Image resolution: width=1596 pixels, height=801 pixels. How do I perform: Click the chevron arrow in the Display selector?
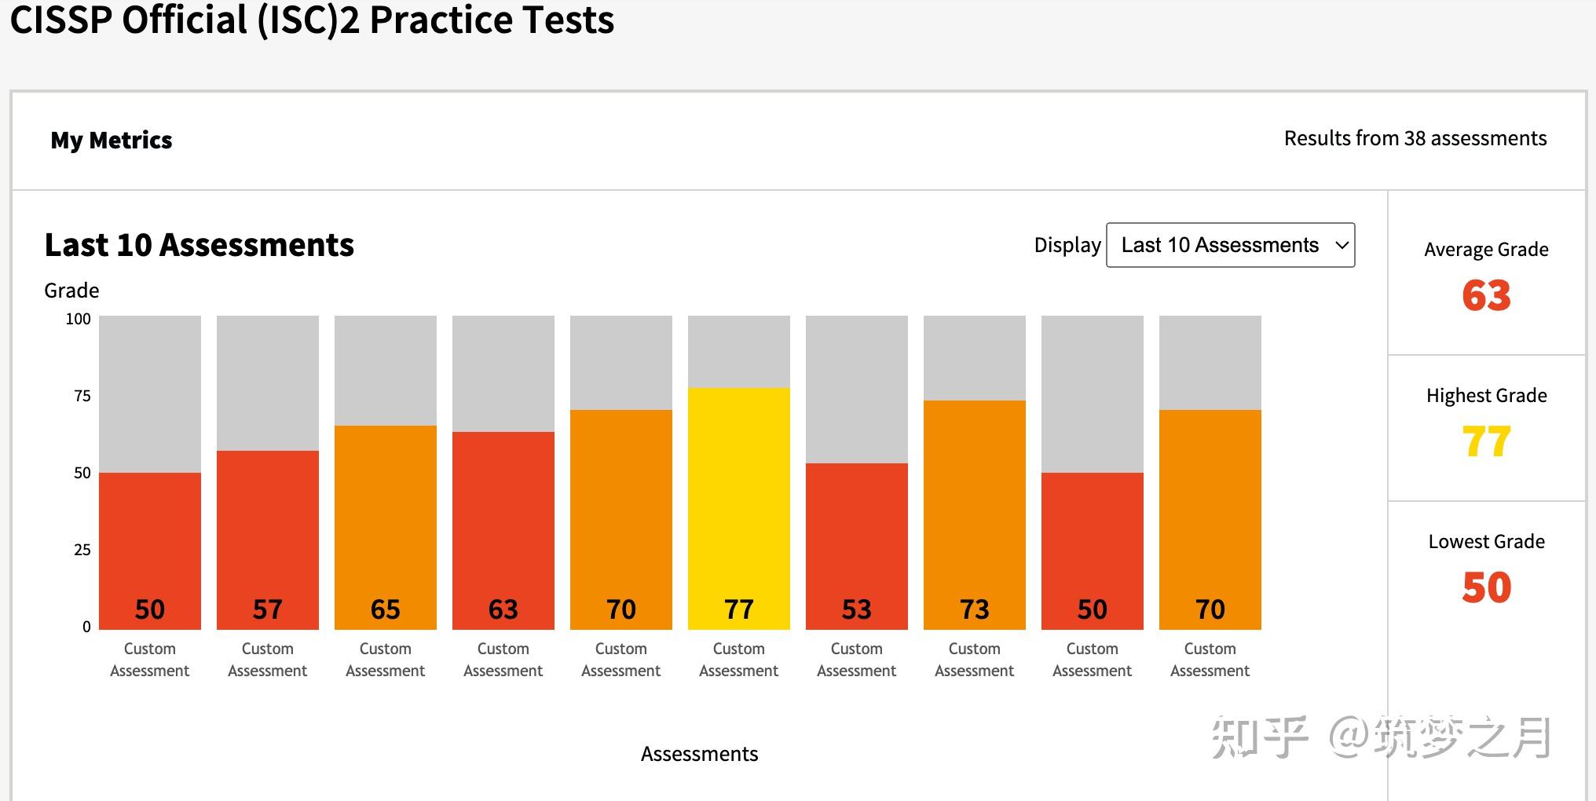point(1342,245)
